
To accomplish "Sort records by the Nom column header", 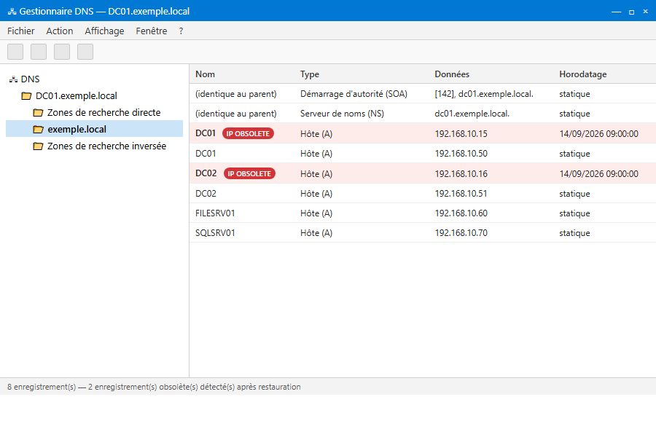I will 205,74.
